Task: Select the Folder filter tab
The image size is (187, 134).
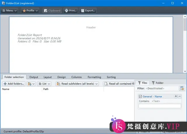Action: click(x=157, y=83)
